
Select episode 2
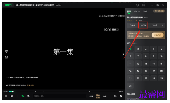(138, 49)
